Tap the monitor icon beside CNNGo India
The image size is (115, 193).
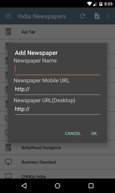(8, 176)
